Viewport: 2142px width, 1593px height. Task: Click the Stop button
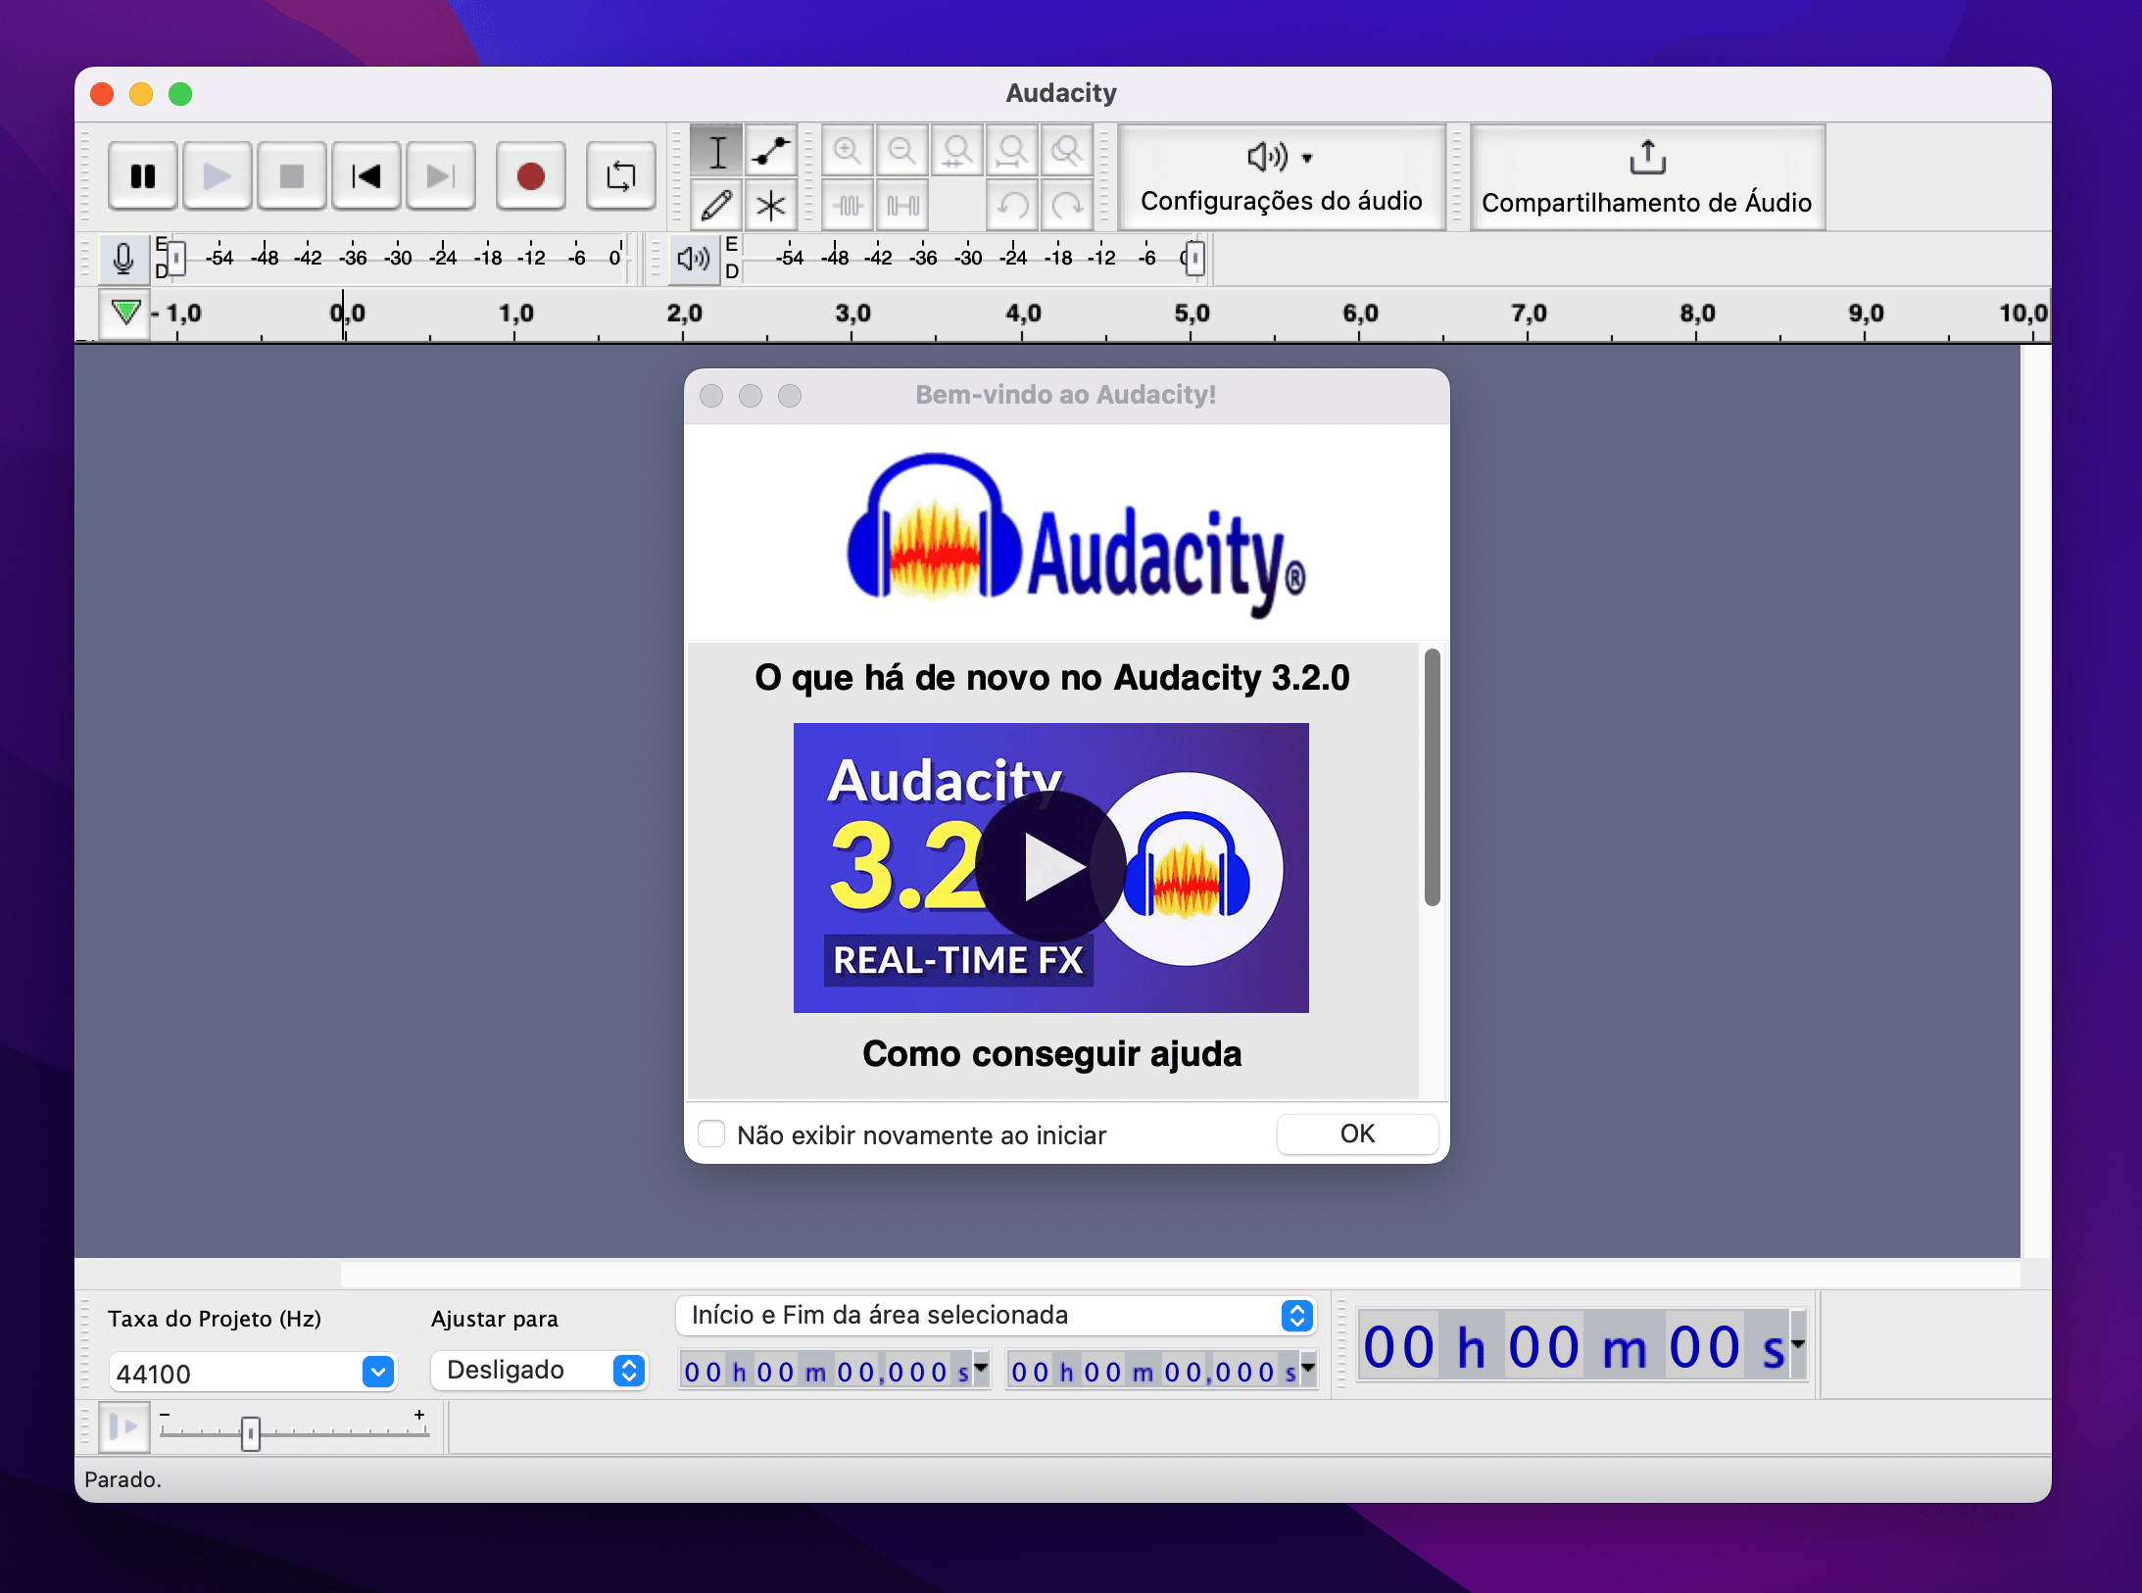[x=292, y=176]
